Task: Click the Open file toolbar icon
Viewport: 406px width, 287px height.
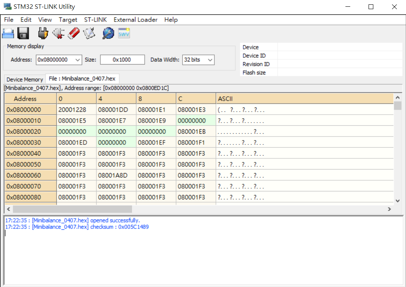Action: 8,33
